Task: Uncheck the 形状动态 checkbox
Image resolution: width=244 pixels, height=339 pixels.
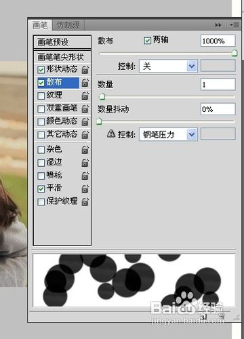Action: coord(41,70)
